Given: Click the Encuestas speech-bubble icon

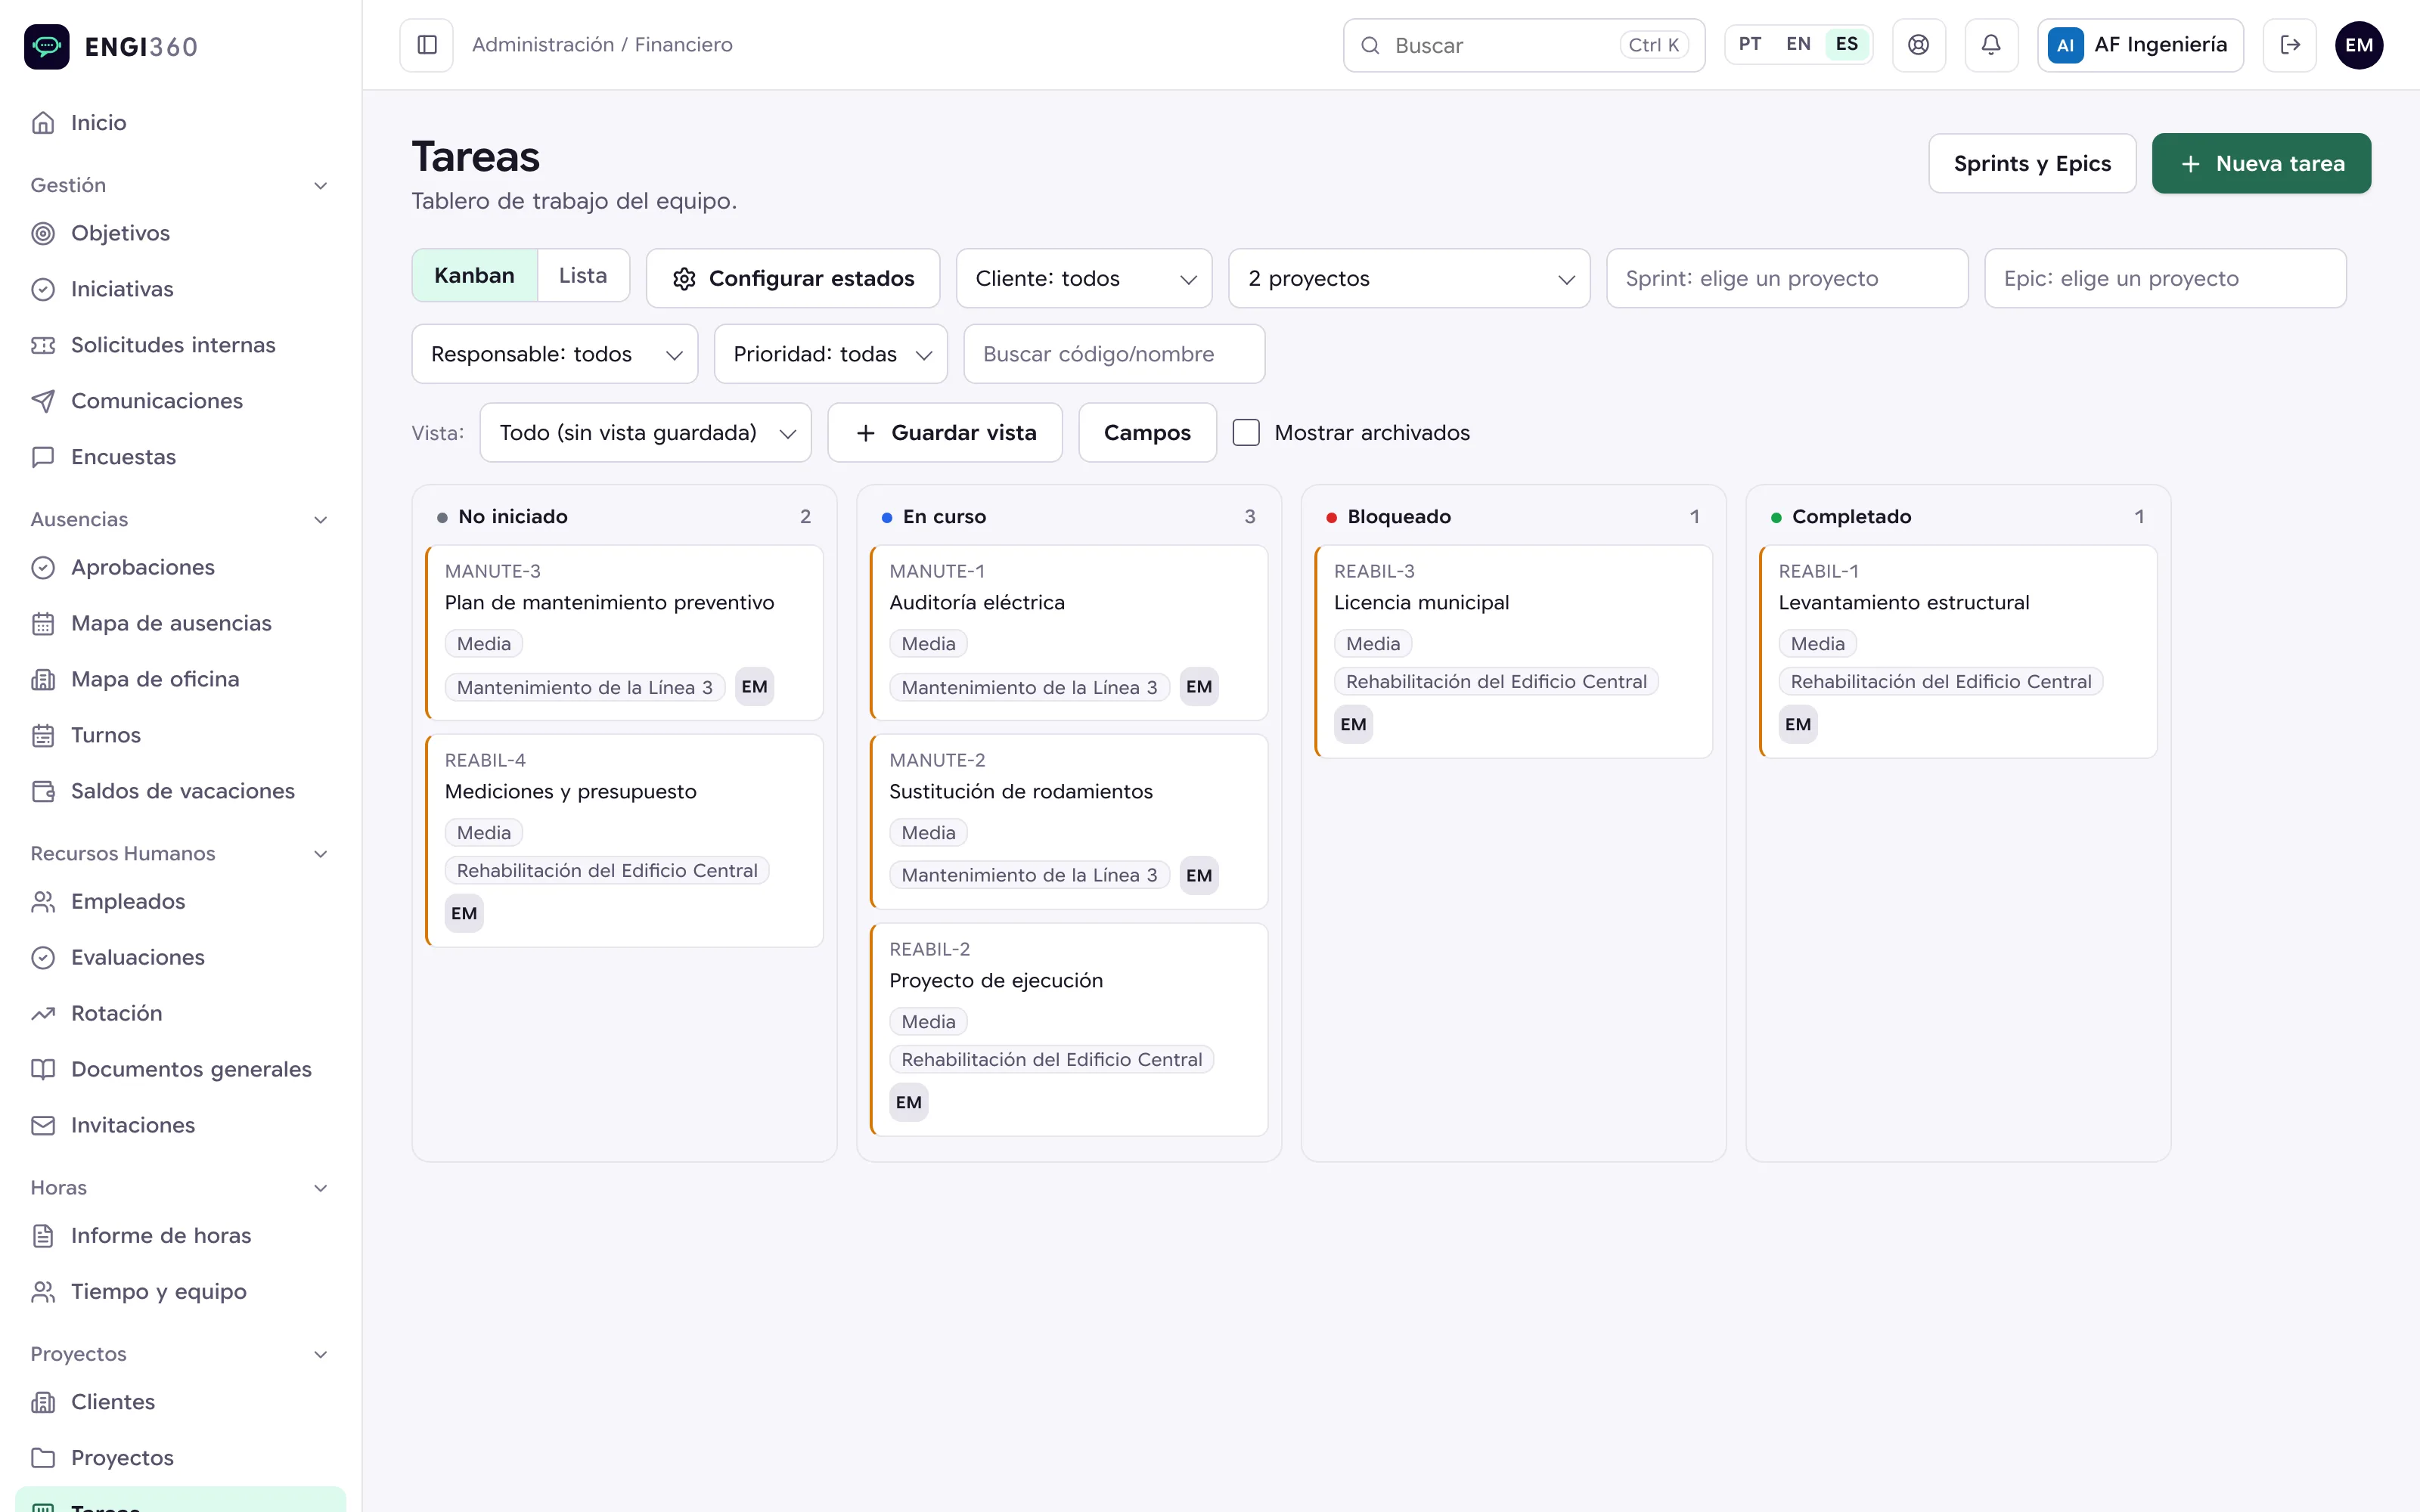Looking at the screenshot, I should click(x=43, y=457).
